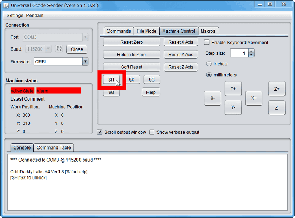
Task: Click the $C check mode button
Action: click(152, 80)
